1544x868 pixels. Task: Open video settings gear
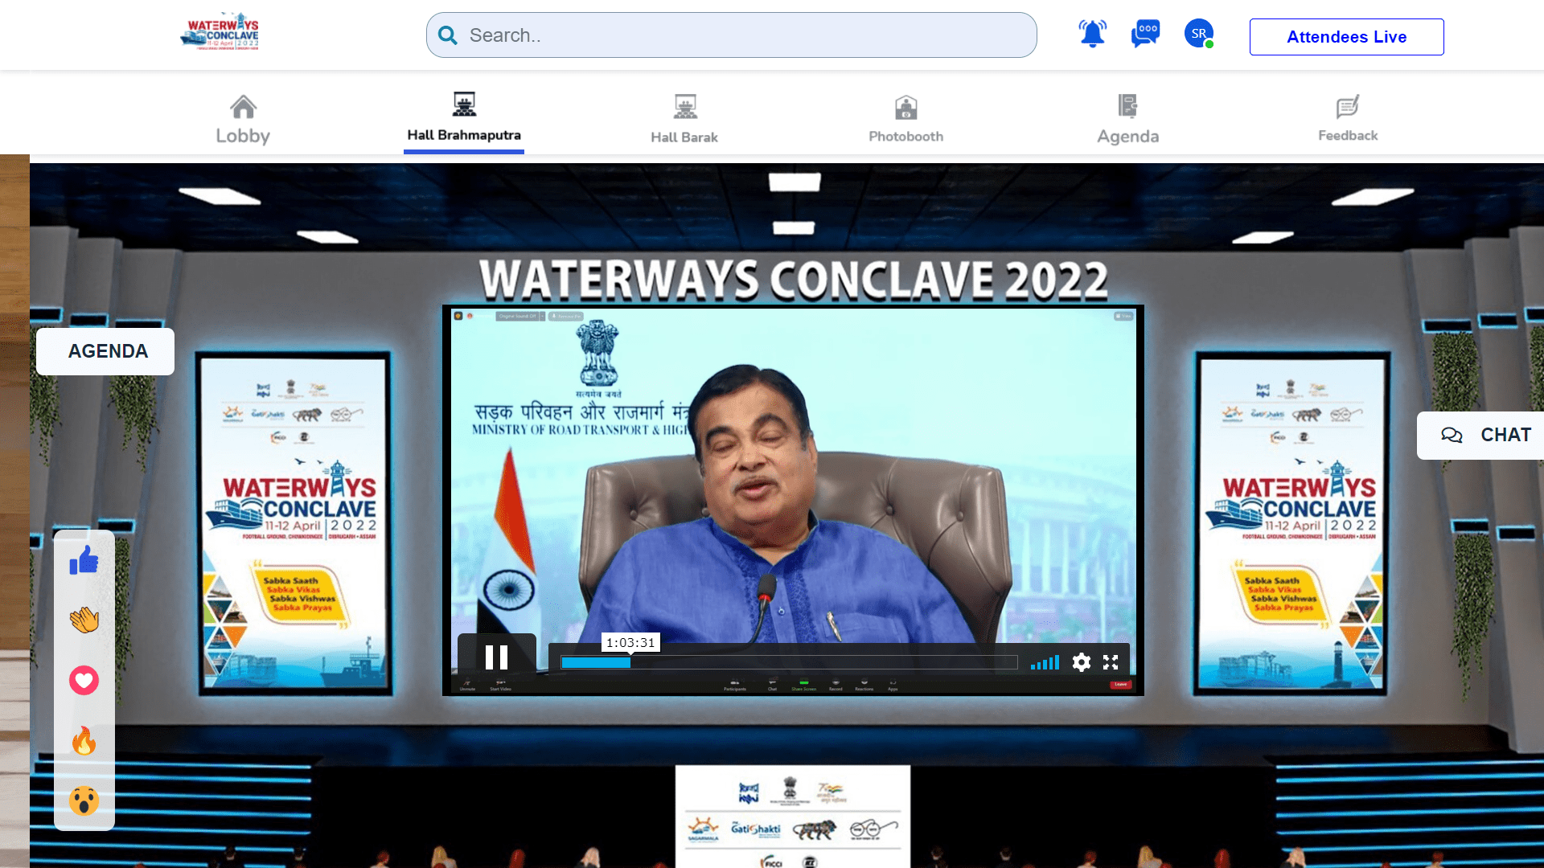[1082, 662]
